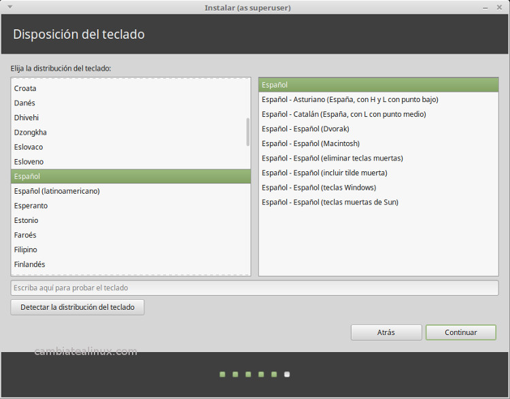The height and width of the screenshot is (399, 510).
Task: Pick Faroés keyboard layout
Action: tap(131, 235)
